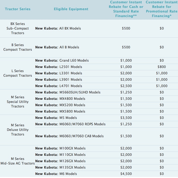The height and width of the screenshot is (178, 178).
Task: Select the $0 promotional rebate for M5 Models
Action: coord(162,118)
